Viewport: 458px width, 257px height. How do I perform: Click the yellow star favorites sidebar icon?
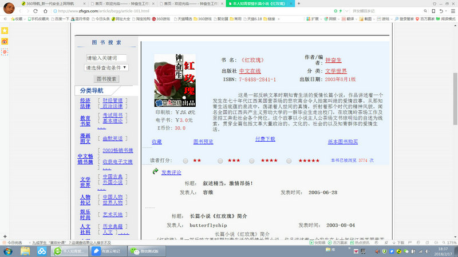click(5, 31)
